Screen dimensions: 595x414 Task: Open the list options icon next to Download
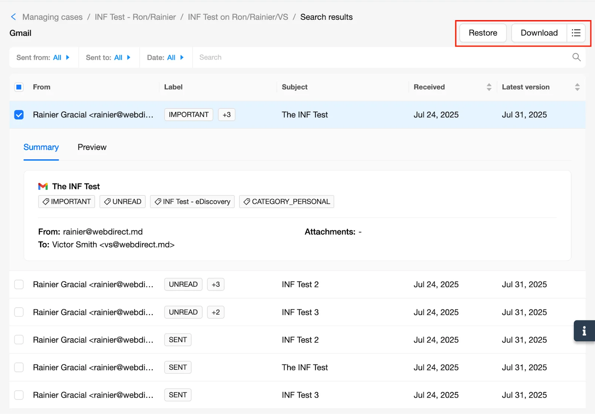coord(576,33)
